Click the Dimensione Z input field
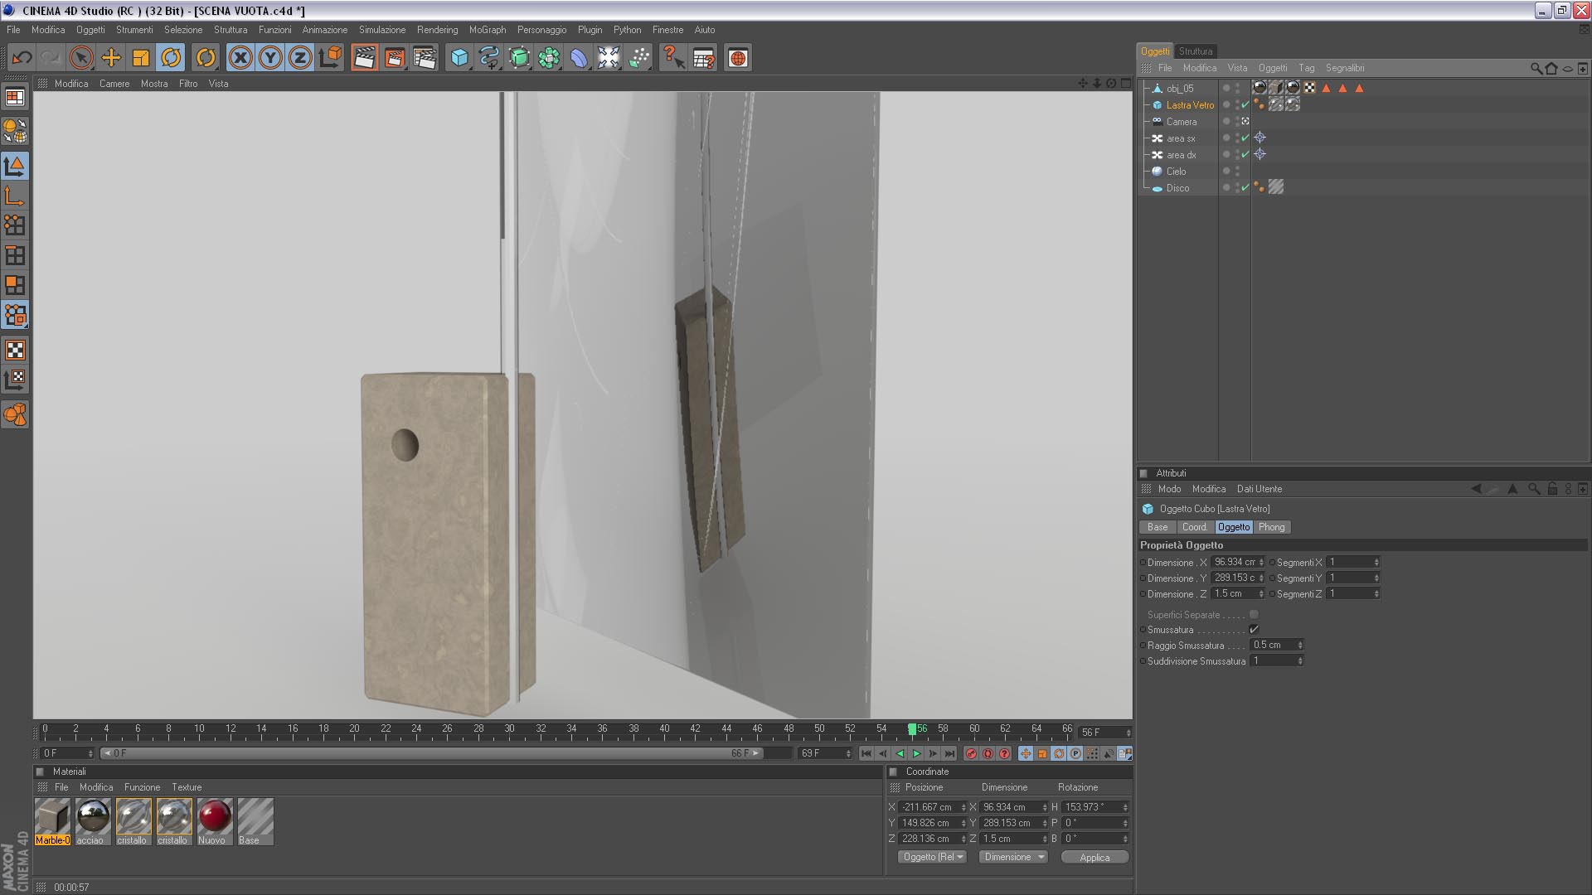The image size is (1592, 895). coord(1234,594)
